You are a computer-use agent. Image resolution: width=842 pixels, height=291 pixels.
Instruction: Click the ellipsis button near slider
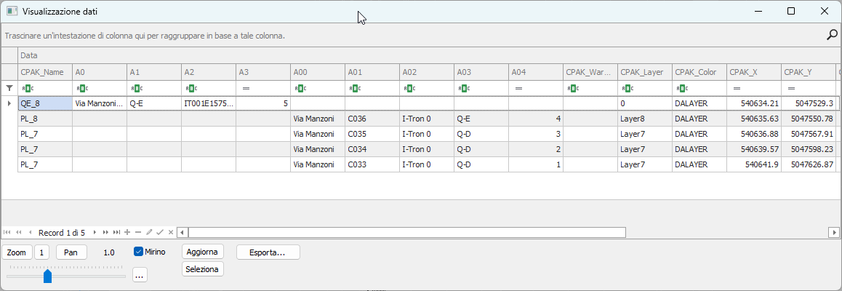[139, 275]
